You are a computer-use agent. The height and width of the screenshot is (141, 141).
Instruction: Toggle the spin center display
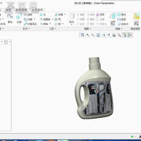tap(130, 35)
